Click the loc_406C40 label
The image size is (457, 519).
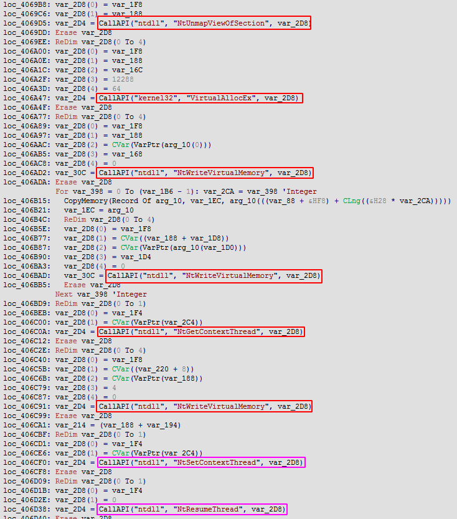(x=27, y=359)
